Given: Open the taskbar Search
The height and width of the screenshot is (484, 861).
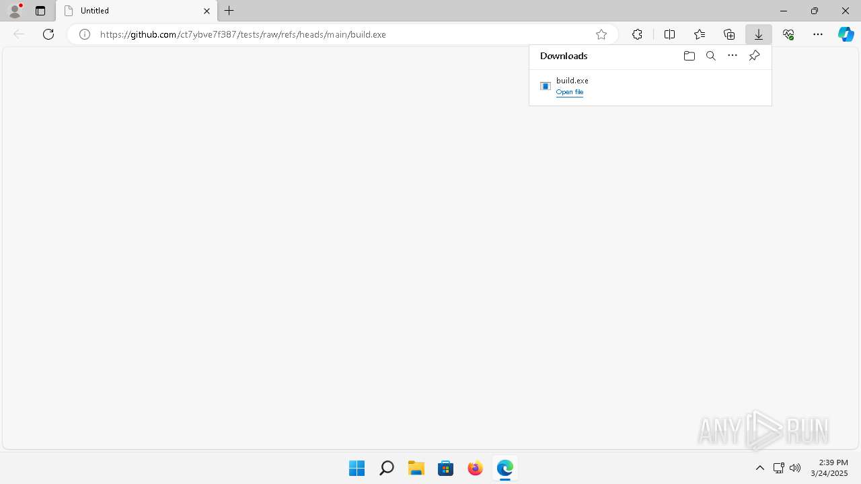Looking at the screenshot, I should pyautogui.click(x=386, y=468).
